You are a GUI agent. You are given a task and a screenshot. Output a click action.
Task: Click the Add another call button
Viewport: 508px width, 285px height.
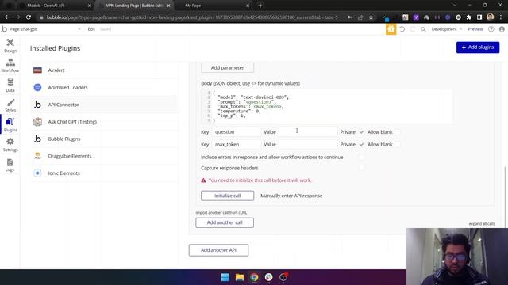225,222
